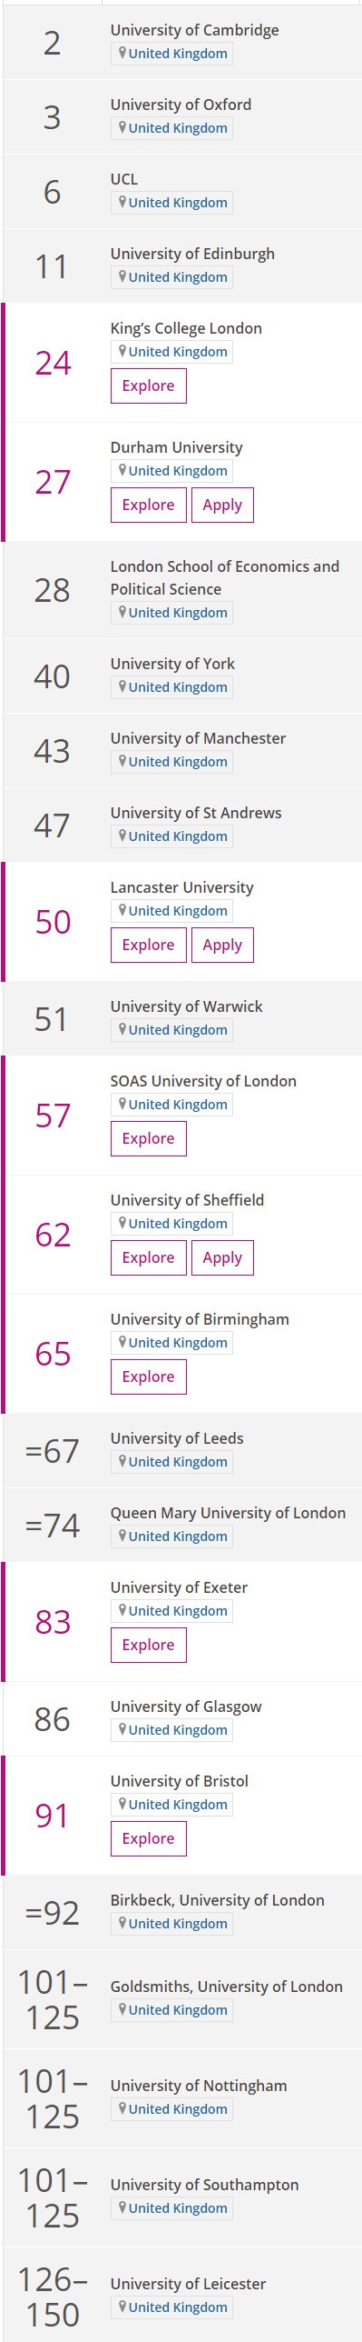362x2342 pixels.
Task: Click the location pin under University of St Andrews
Action: [122, 836]
